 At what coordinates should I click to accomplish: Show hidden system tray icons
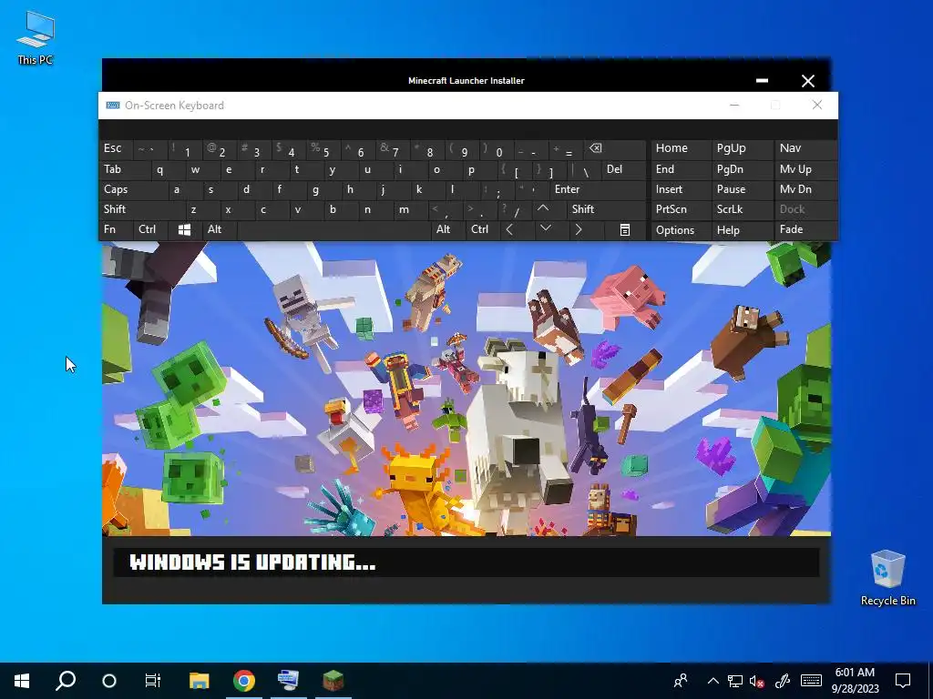click(x=713, y=681)
